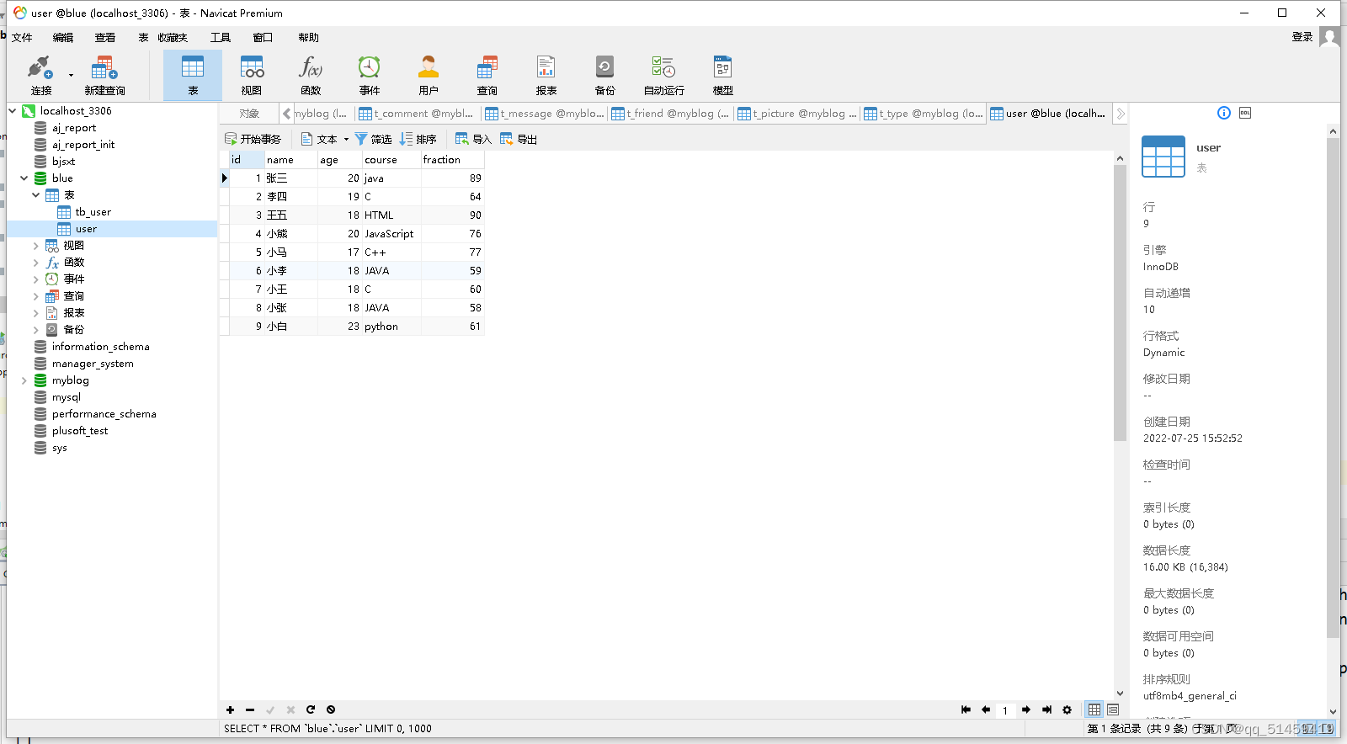
Task: Open the 备份 (Backup) toolbar item
Action: click(605, 75)
